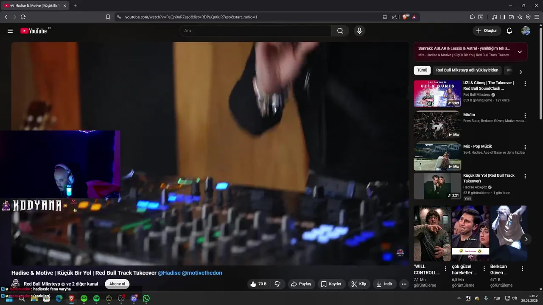The height and width of the screenshot is (305, 543).
Task: Open options for WILL CONTROLL short
Action: [445, 269]
